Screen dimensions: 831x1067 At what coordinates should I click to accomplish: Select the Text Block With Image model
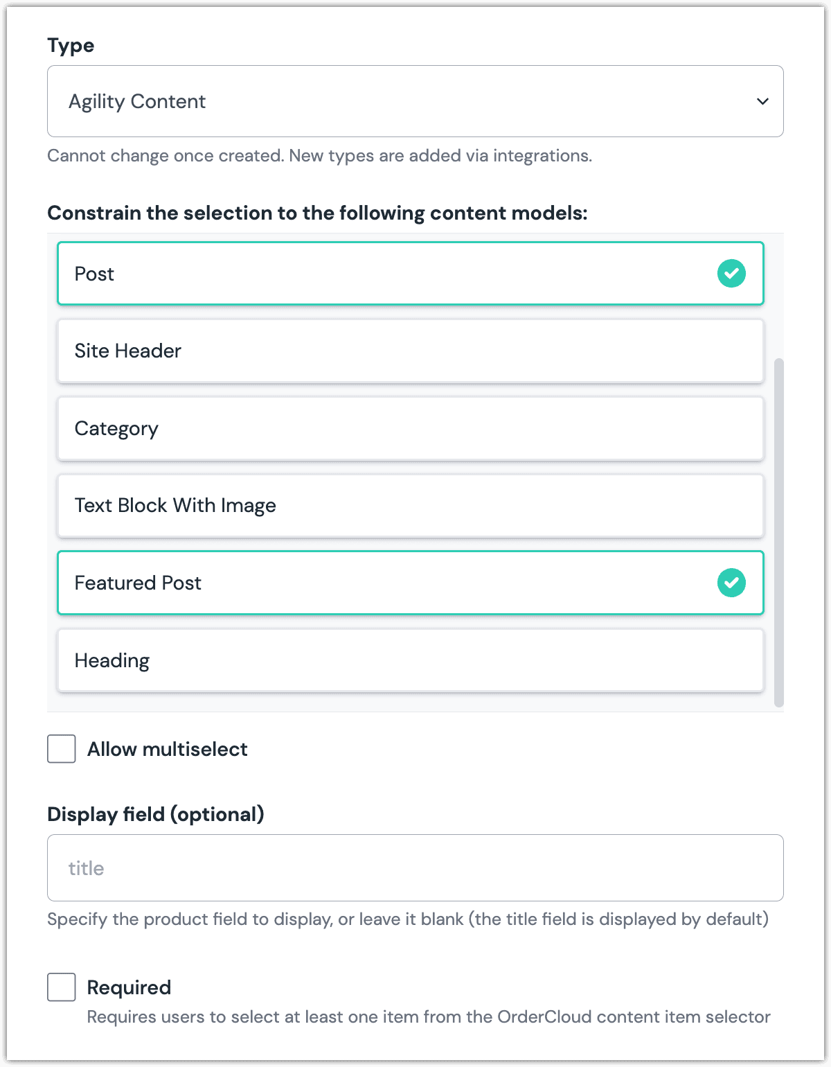click(411, 506)
